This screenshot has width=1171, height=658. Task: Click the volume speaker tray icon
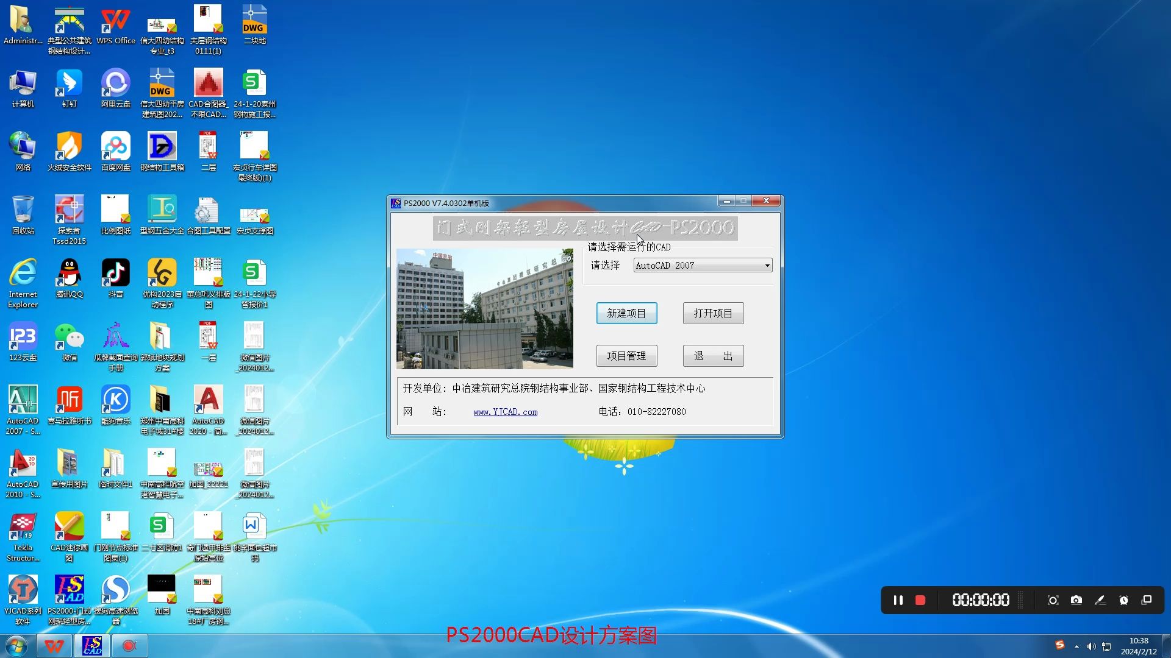[1091, 646]
